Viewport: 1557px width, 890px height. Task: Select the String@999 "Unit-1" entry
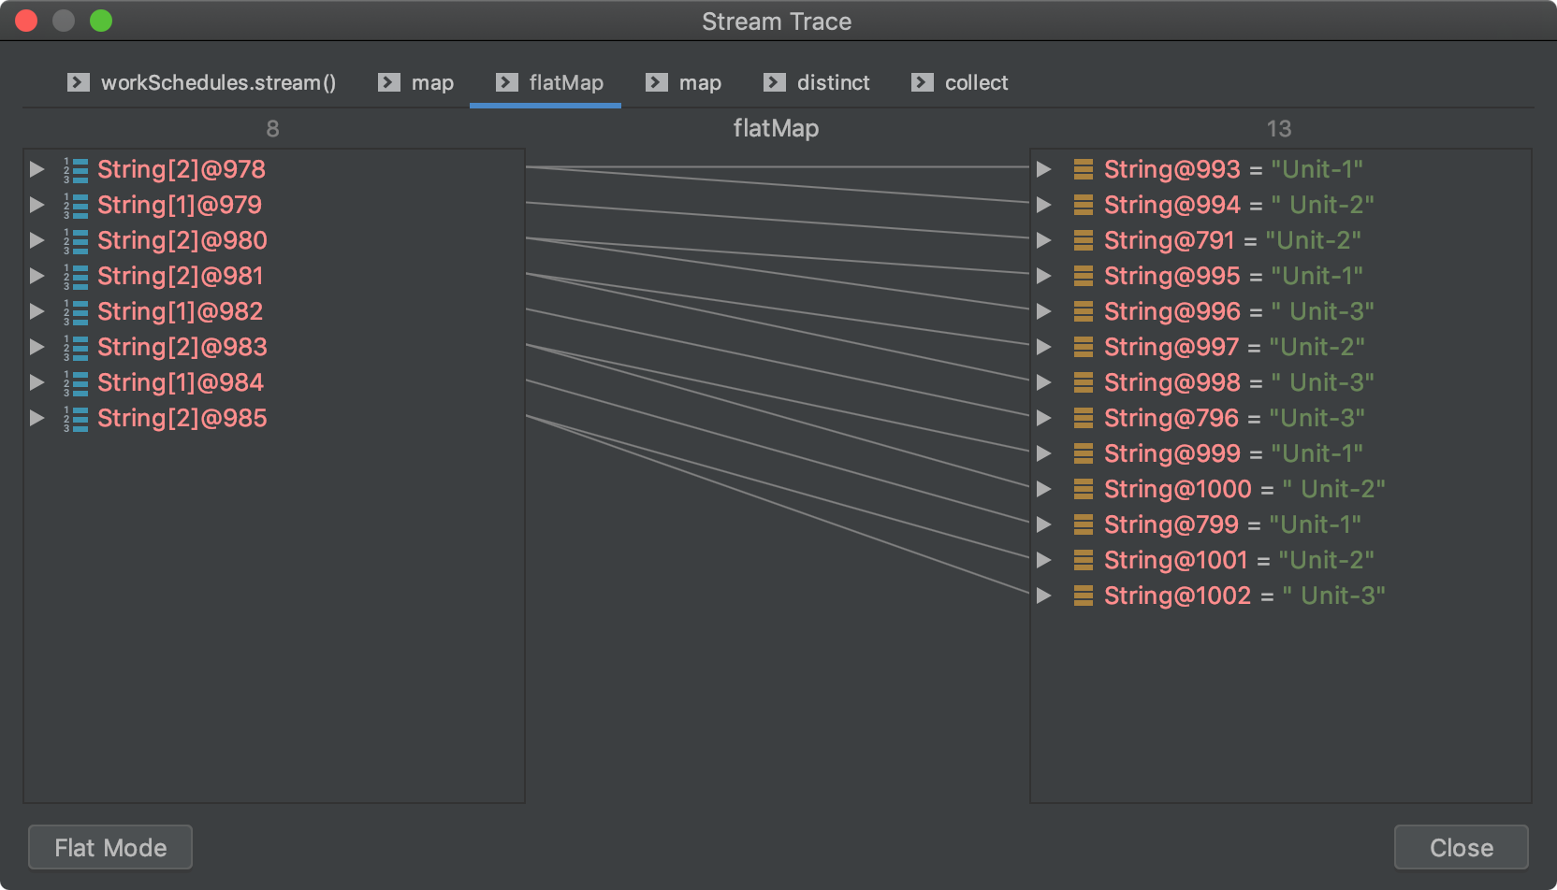(1232, 453)
